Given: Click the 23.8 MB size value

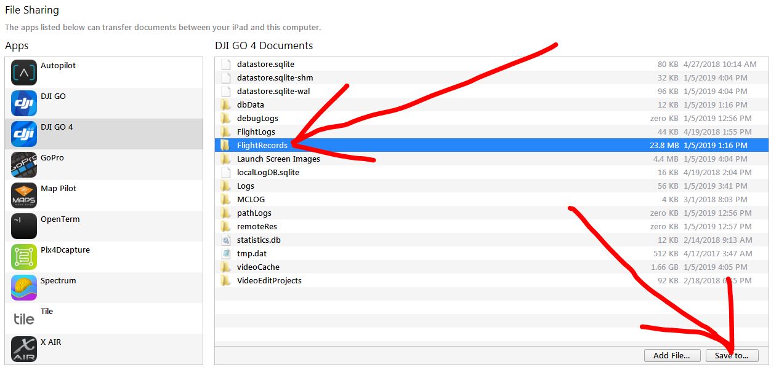Looking at the screenshot, I should 664,145.
